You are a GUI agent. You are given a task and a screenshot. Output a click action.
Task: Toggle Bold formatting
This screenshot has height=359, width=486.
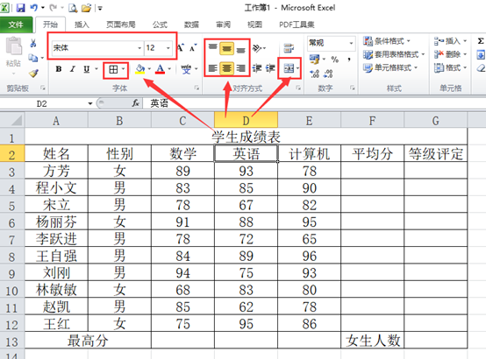(59, 69)
